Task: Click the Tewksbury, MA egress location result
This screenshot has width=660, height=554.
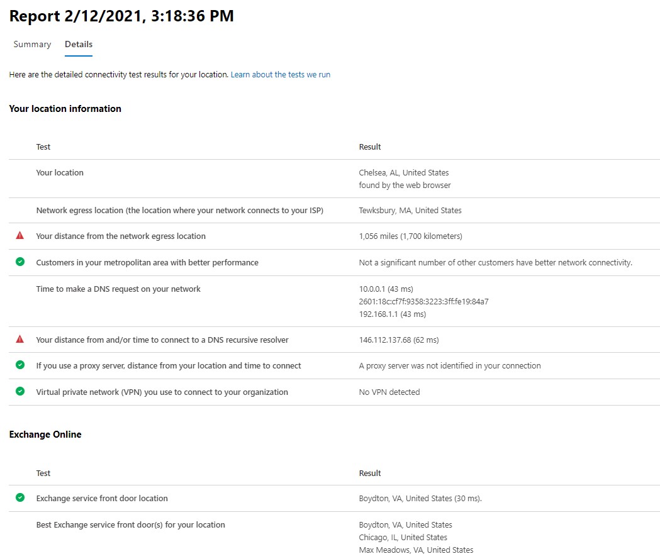Action: coord(410,210)
